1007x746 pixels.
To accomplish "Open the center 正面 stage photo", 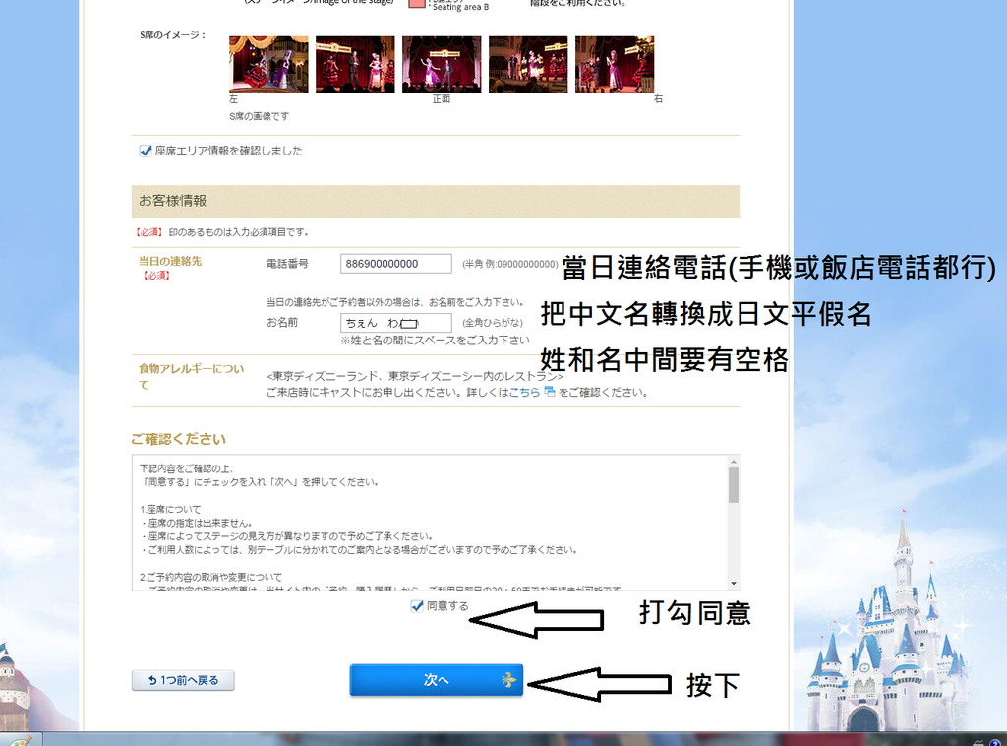I will 442,64.
